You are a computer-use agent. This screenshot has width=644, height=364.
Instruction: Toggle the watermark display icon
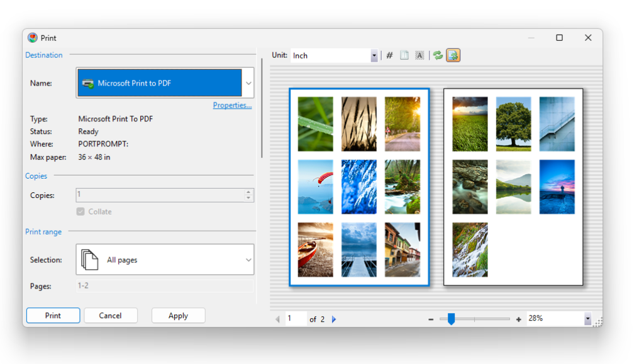click(x=420, y=55)
